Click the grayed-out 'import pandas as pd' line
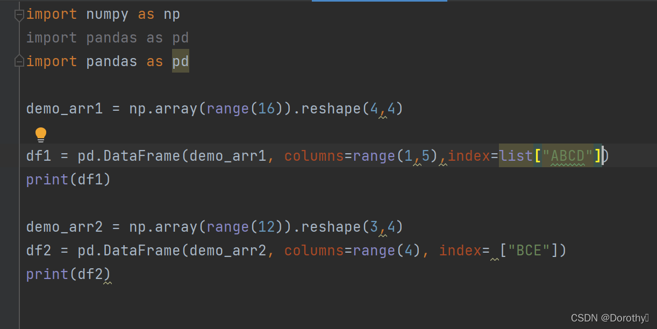This screenshot has height=329, width=657. click(108, 38)
